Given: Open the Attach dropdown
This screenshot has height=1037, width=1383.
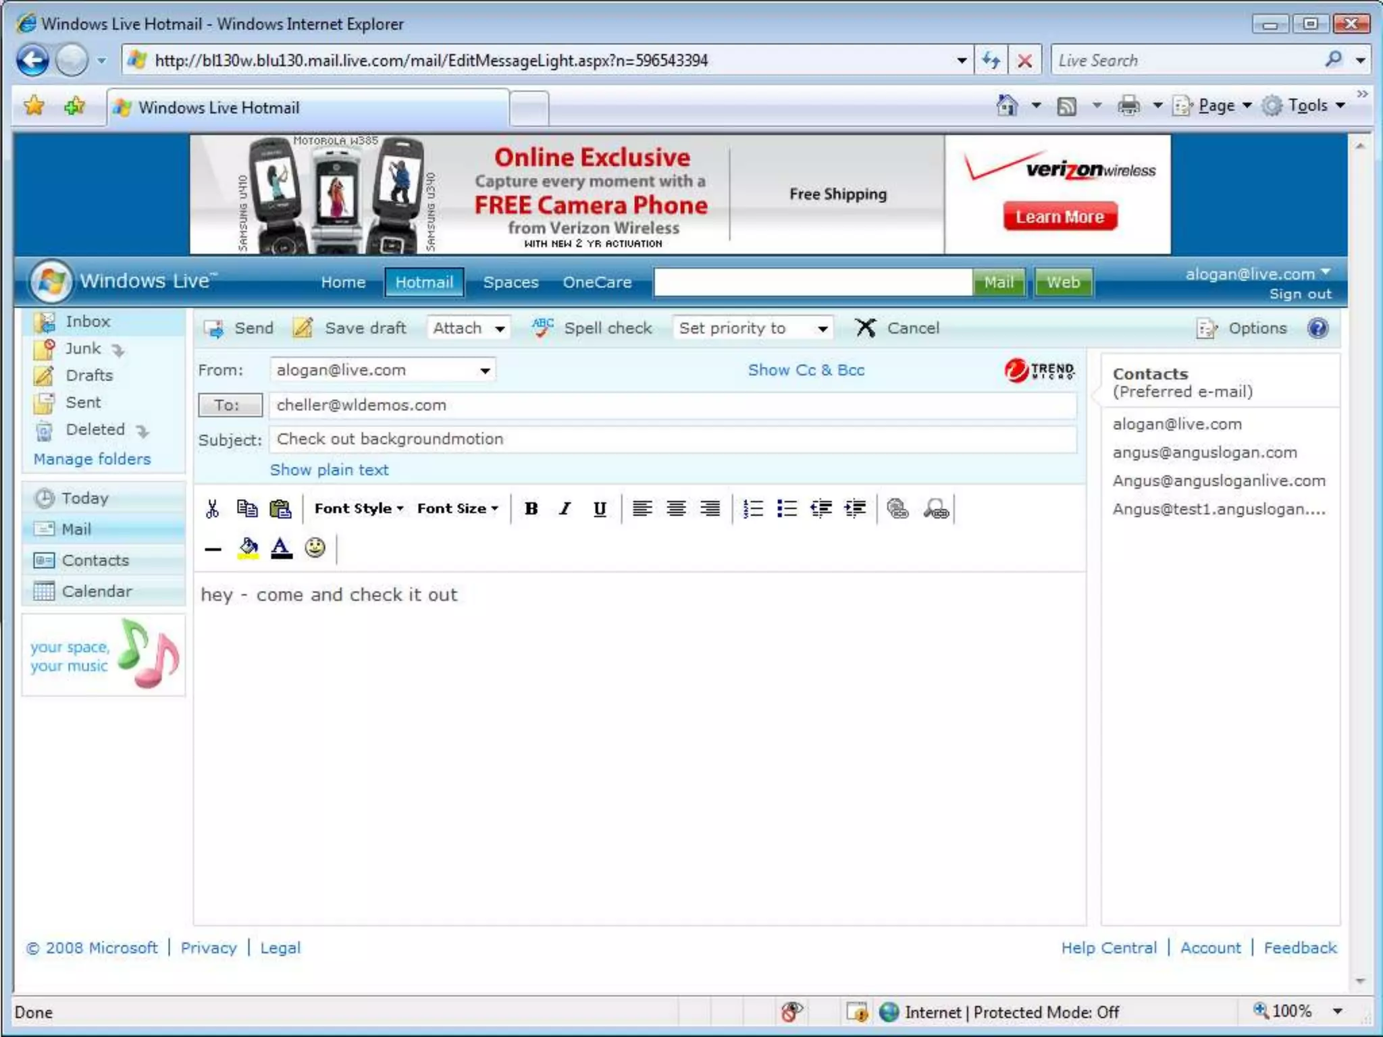Looking at the screenshot, I should pos(469,328).
